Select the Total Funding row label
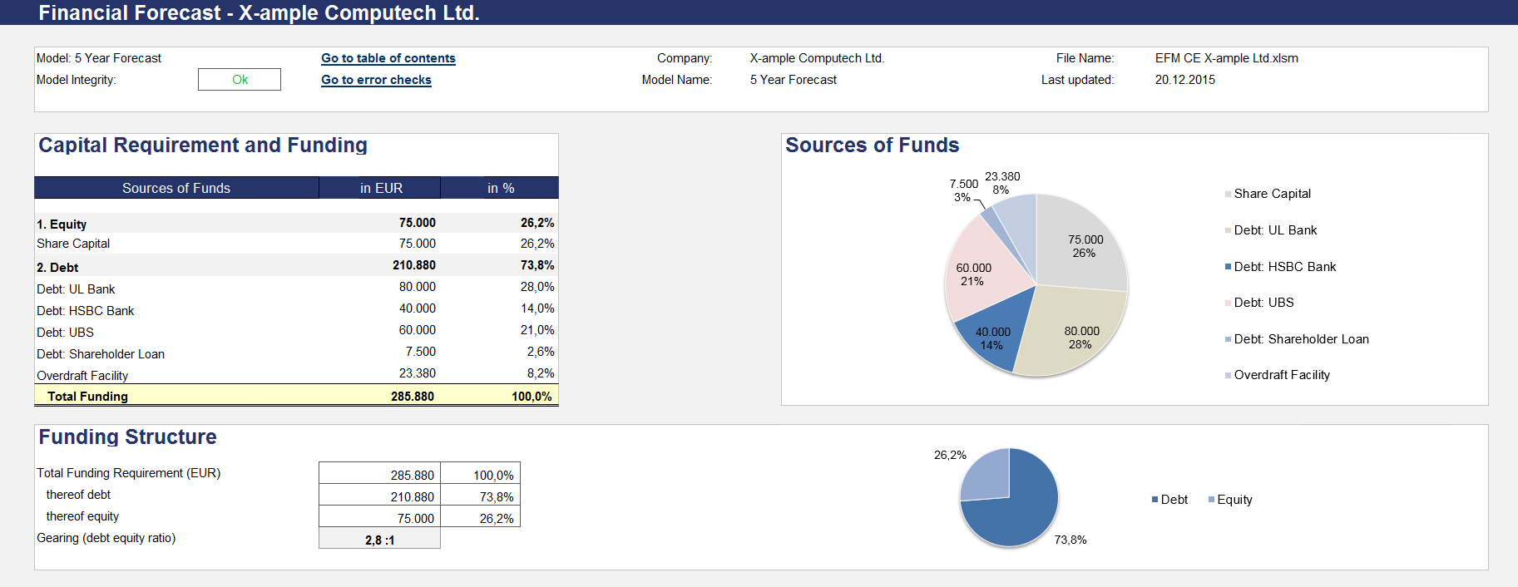The width and height of the screenshot is (1518, 587). [87, 397]
